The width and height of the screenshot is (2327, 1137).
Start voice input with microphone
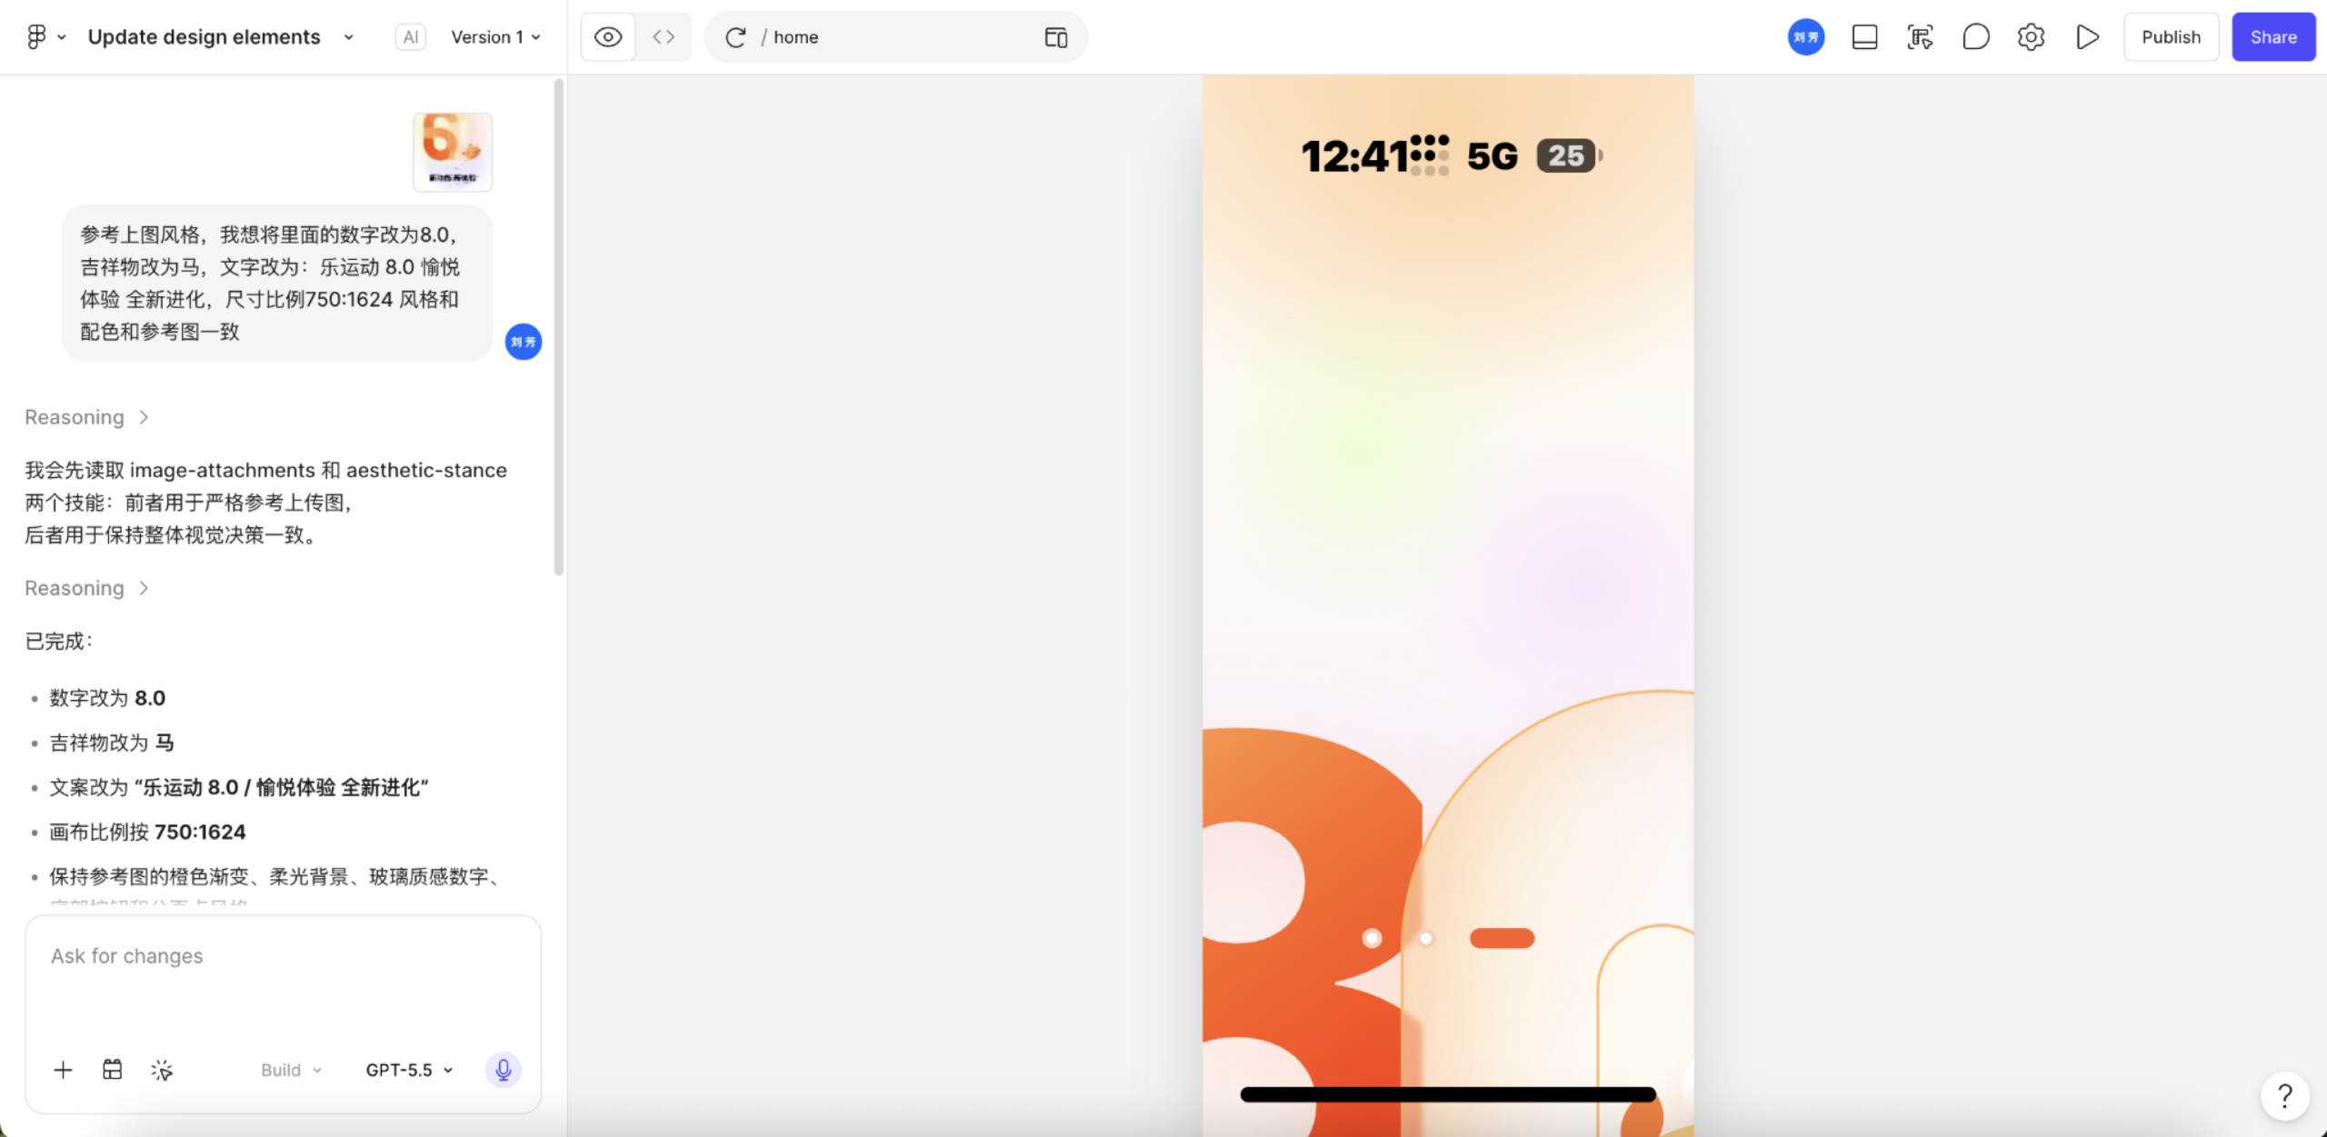click(x=503, y=1070)
